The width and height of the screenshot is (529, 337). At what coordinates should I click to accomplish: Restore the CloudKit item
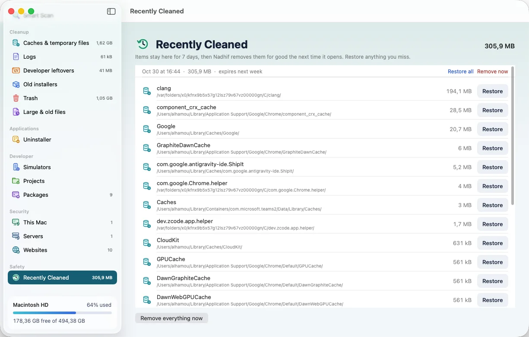coord(492,243)
